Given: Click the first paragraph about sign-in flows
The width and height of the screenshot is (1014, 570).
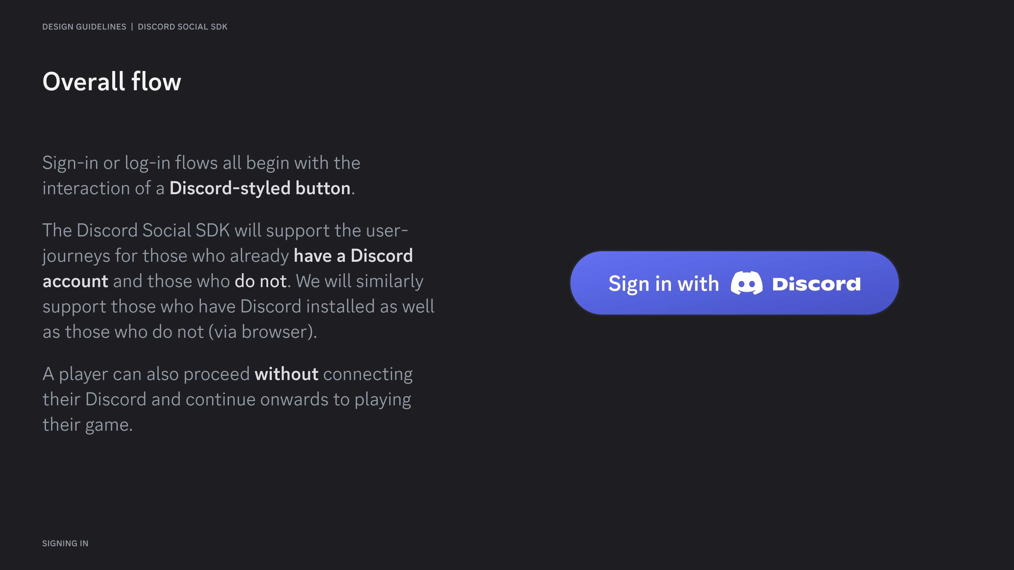Looking at the screenshot, I should (x=201, y=175).
